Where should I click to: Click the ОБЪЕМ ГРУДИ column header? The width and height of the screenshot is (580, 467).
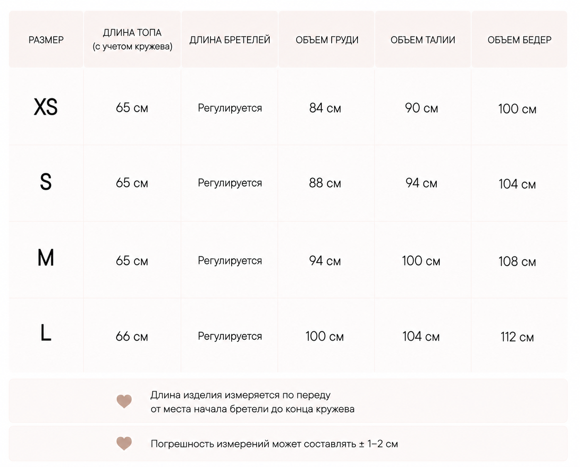327,40
